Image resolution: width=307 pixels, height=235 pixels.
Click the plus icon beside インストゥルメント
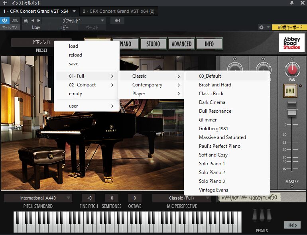(5, 3)
